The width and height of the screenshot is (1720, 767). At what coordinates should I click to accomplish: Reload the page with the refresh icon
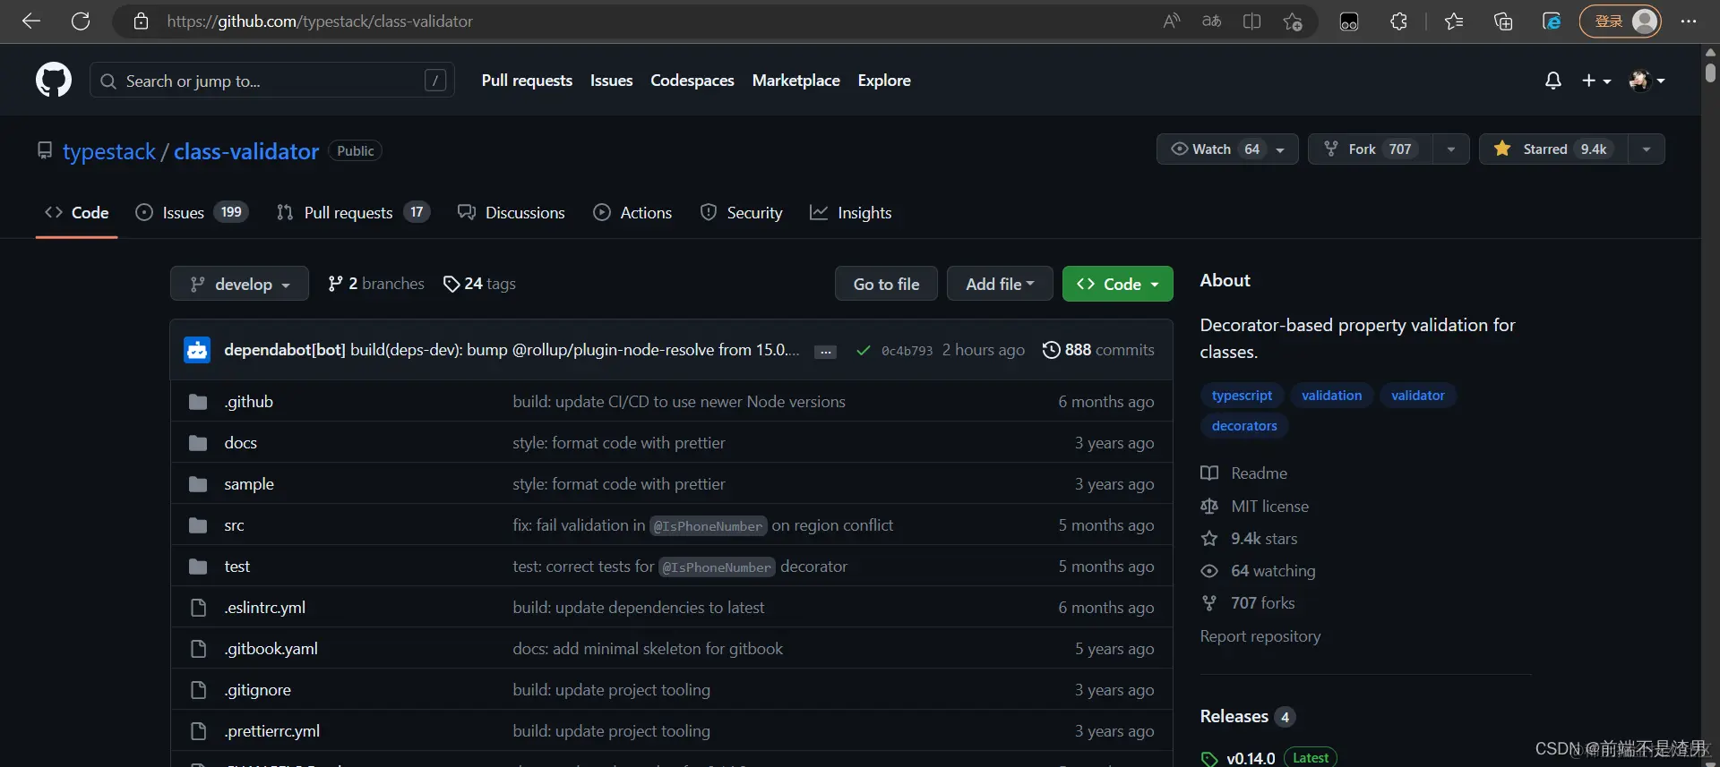click(81, 21)
